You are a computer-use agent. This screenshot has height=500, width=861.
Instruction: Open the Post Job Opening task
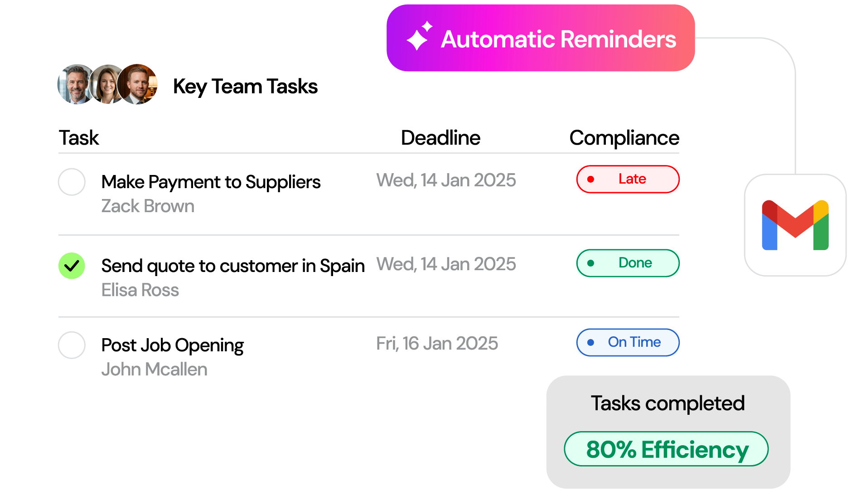click(172, 345)
